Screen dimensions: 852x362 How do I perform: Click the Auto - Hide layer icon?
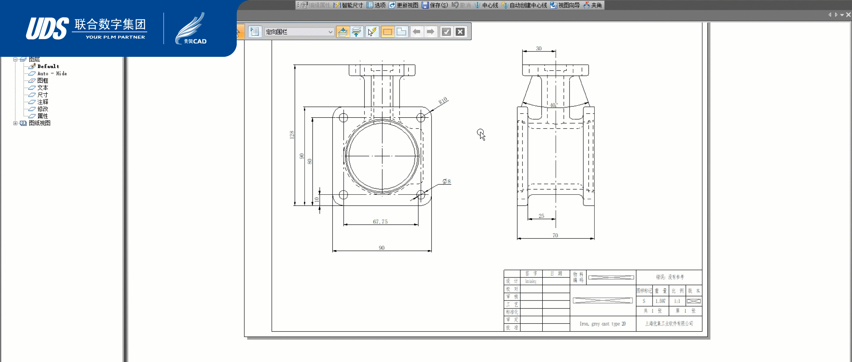[x=32, y=73]
